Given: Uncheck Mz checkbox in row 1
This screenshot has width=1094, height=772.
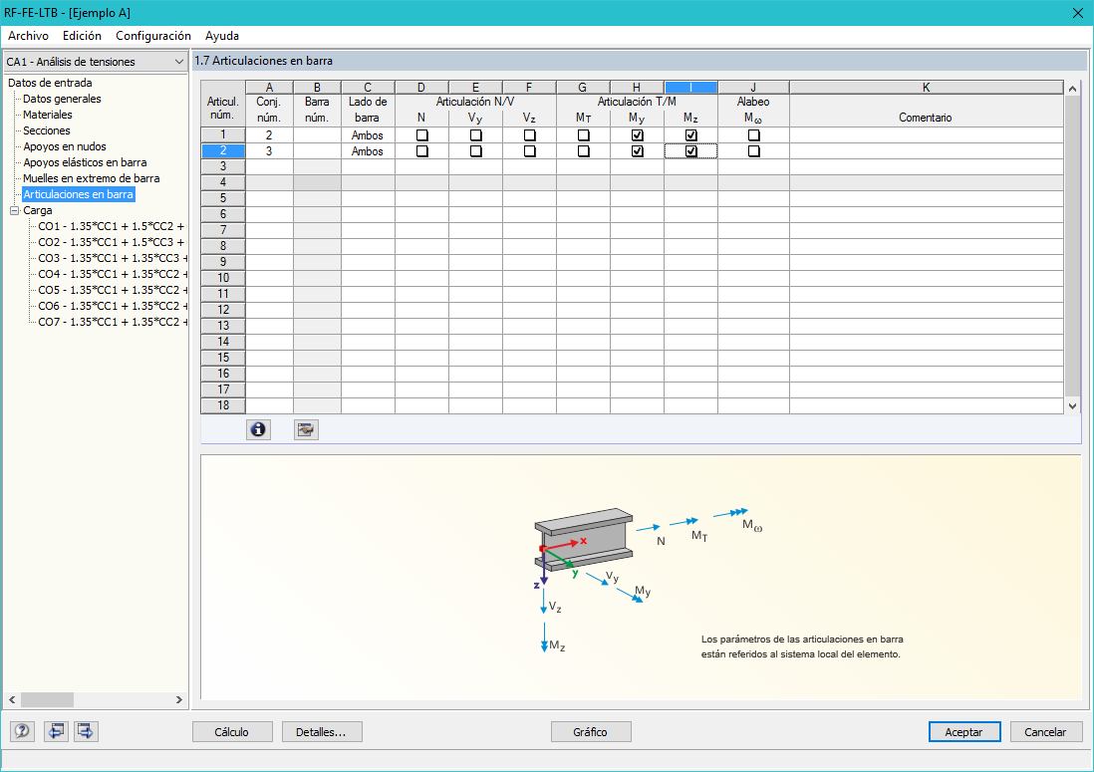Looking at the screenshot, I should (x=690, y=135).
